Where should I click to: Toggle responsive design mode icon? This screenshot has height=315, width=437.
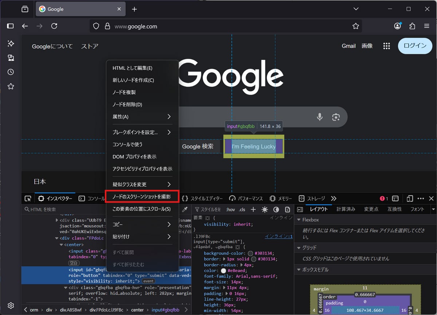410,199
